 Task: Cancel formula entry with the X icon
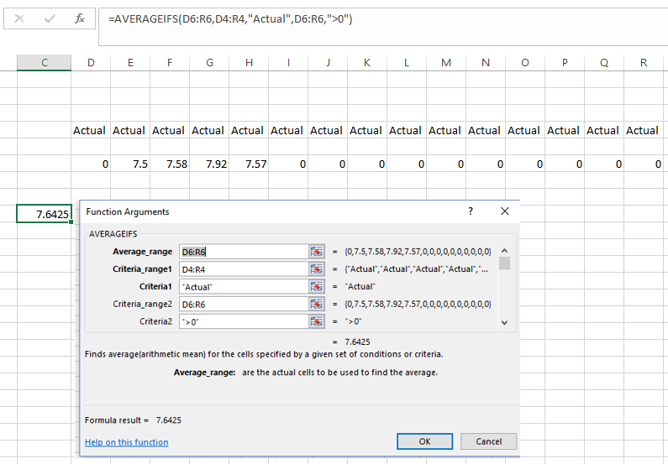pos(19,18)
